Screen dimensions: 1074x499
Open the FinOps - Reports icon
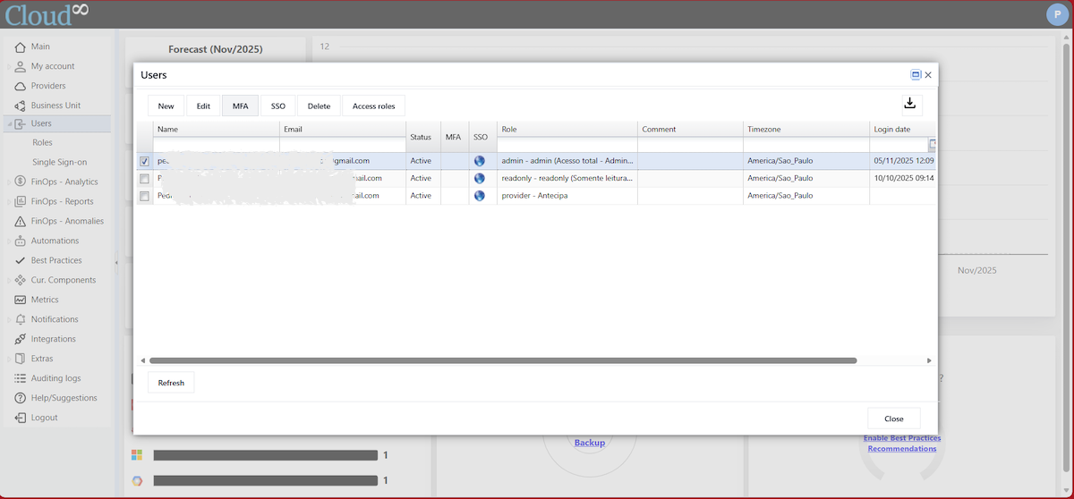pos(20,201)
